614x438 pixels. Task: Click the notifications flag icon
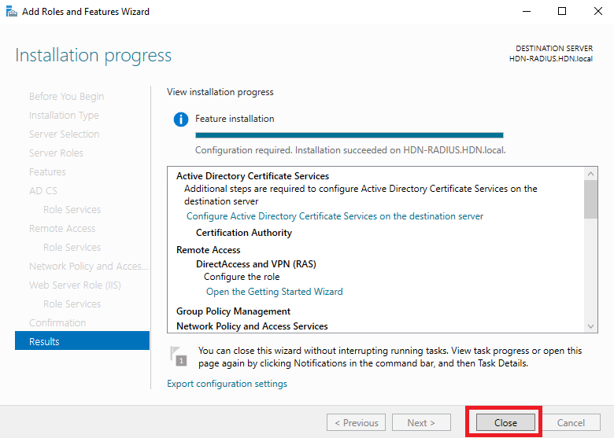[x=178, y=356]
